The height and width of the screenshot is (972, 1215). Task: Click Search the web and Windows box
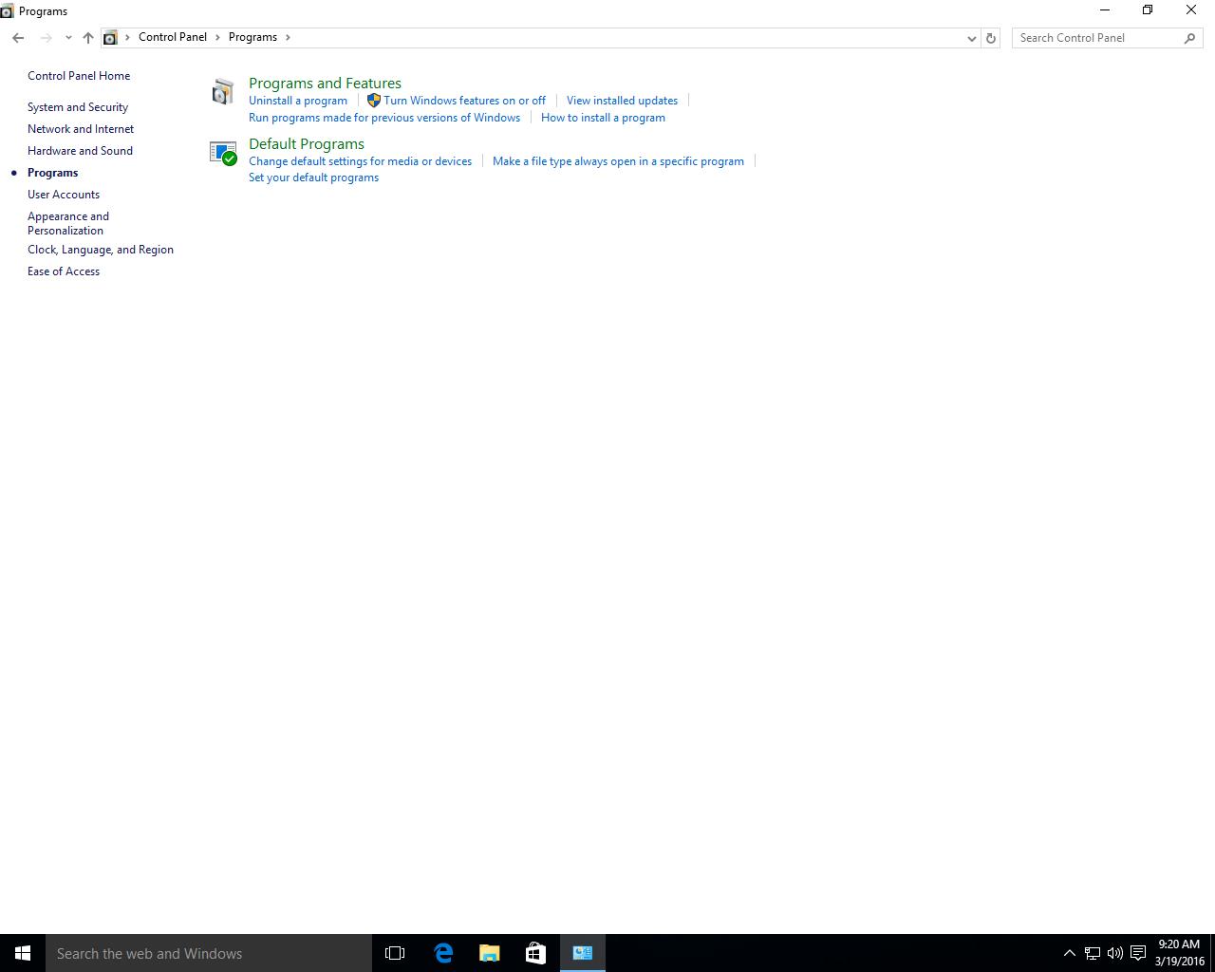pos(209,953)
